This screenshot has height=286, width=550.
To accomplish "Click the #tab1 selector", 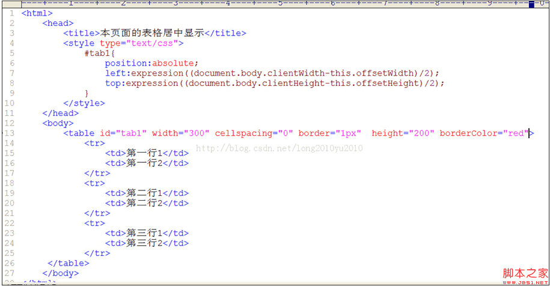I will tap(97, 53).
